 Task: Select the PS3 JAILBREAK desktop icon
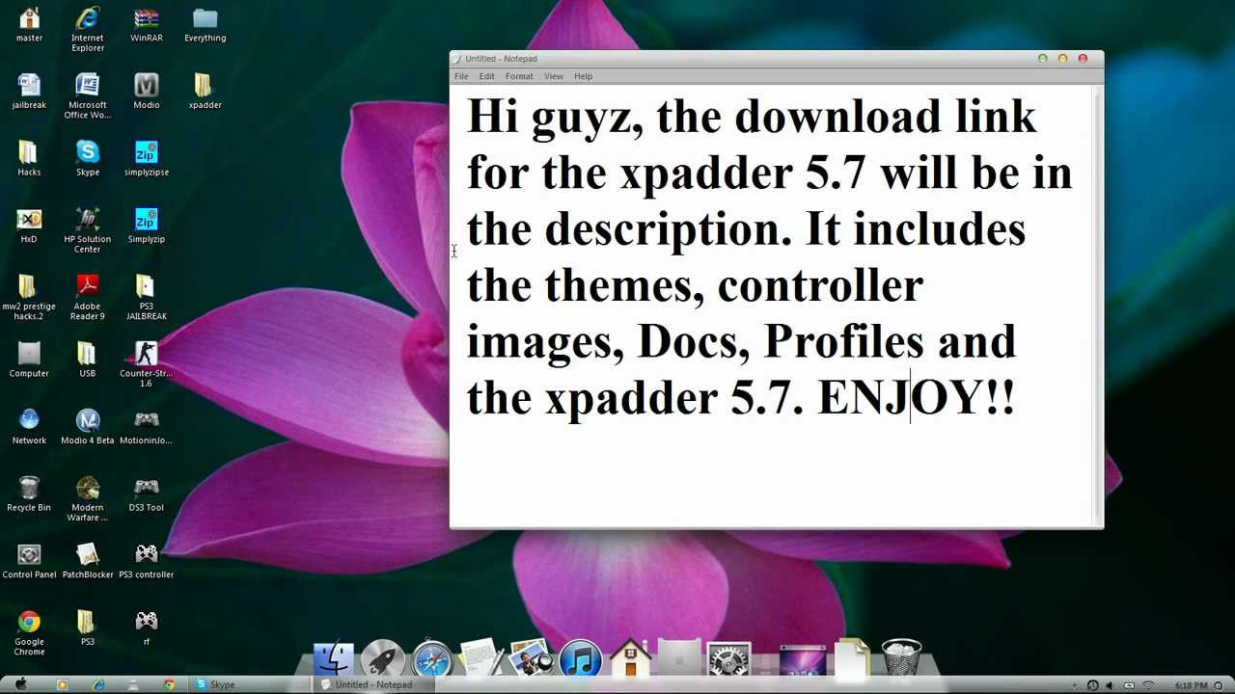coord(147,298)
